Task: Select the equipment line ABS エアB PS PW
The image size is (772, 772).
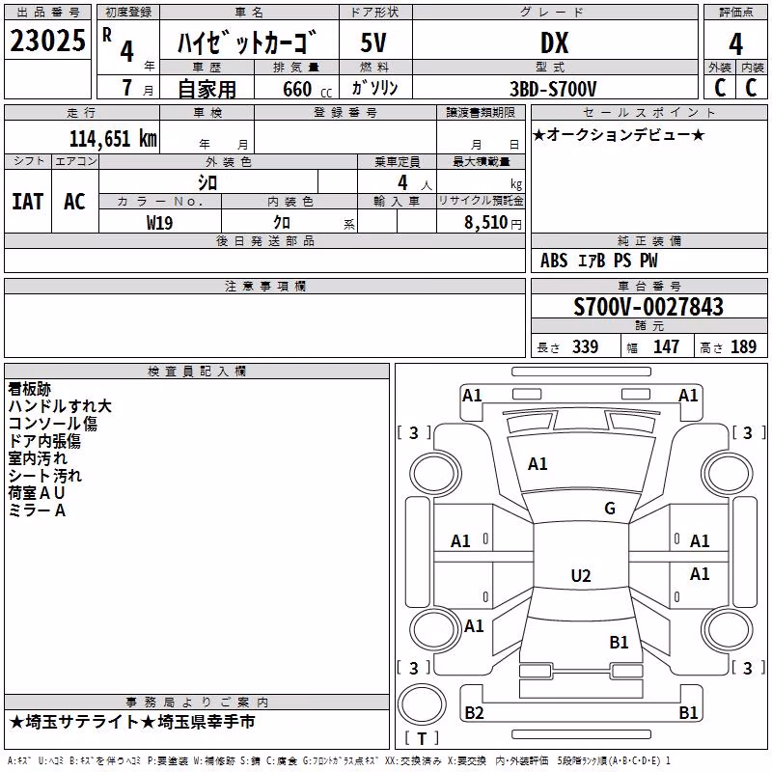Action: coord(598,261)
